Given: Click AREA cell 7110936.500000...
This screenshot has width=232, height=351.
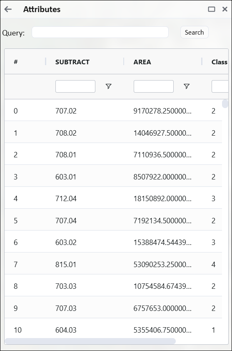Looking at the screenshot, I should pyautogui.click(x=162, y=155).
